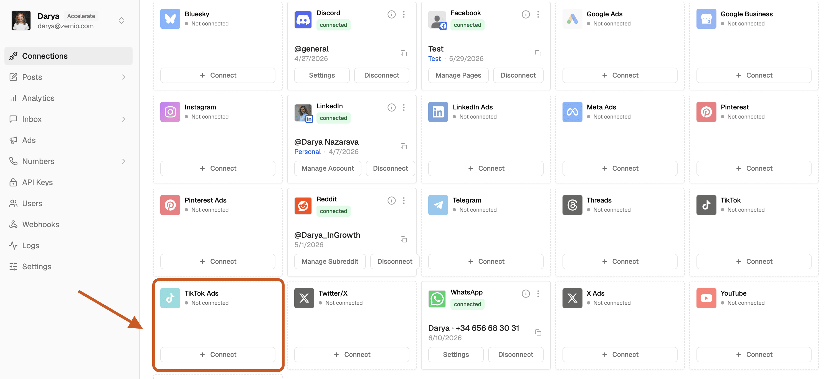Connect the Bluesky account

tap(218, 75)
